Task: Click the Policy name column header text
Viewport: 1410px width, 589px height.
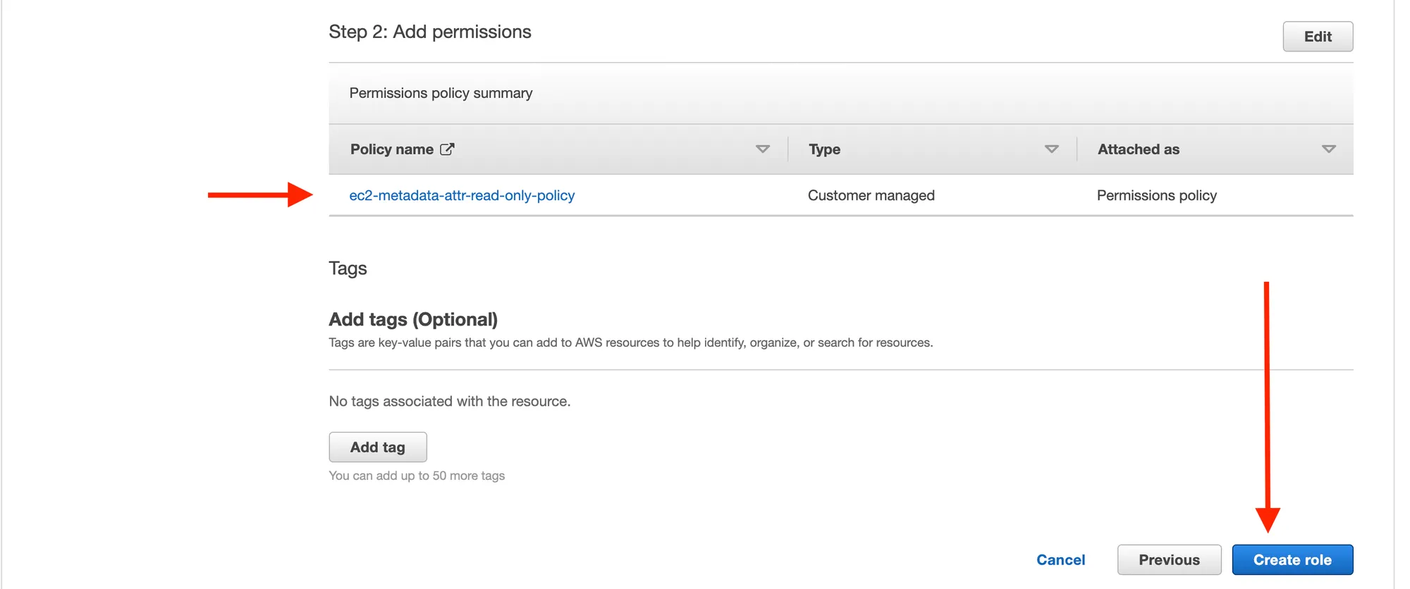Action: pyautogui.click(x=391, y=149)
